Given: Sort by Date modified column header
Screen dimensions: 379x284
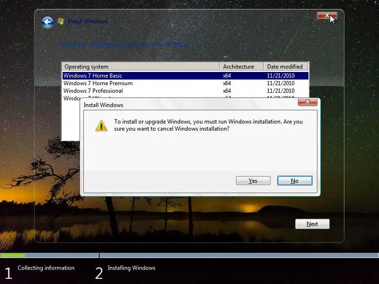Looking at the screenshot, I should pyautogui.click(x=286, y=66).
